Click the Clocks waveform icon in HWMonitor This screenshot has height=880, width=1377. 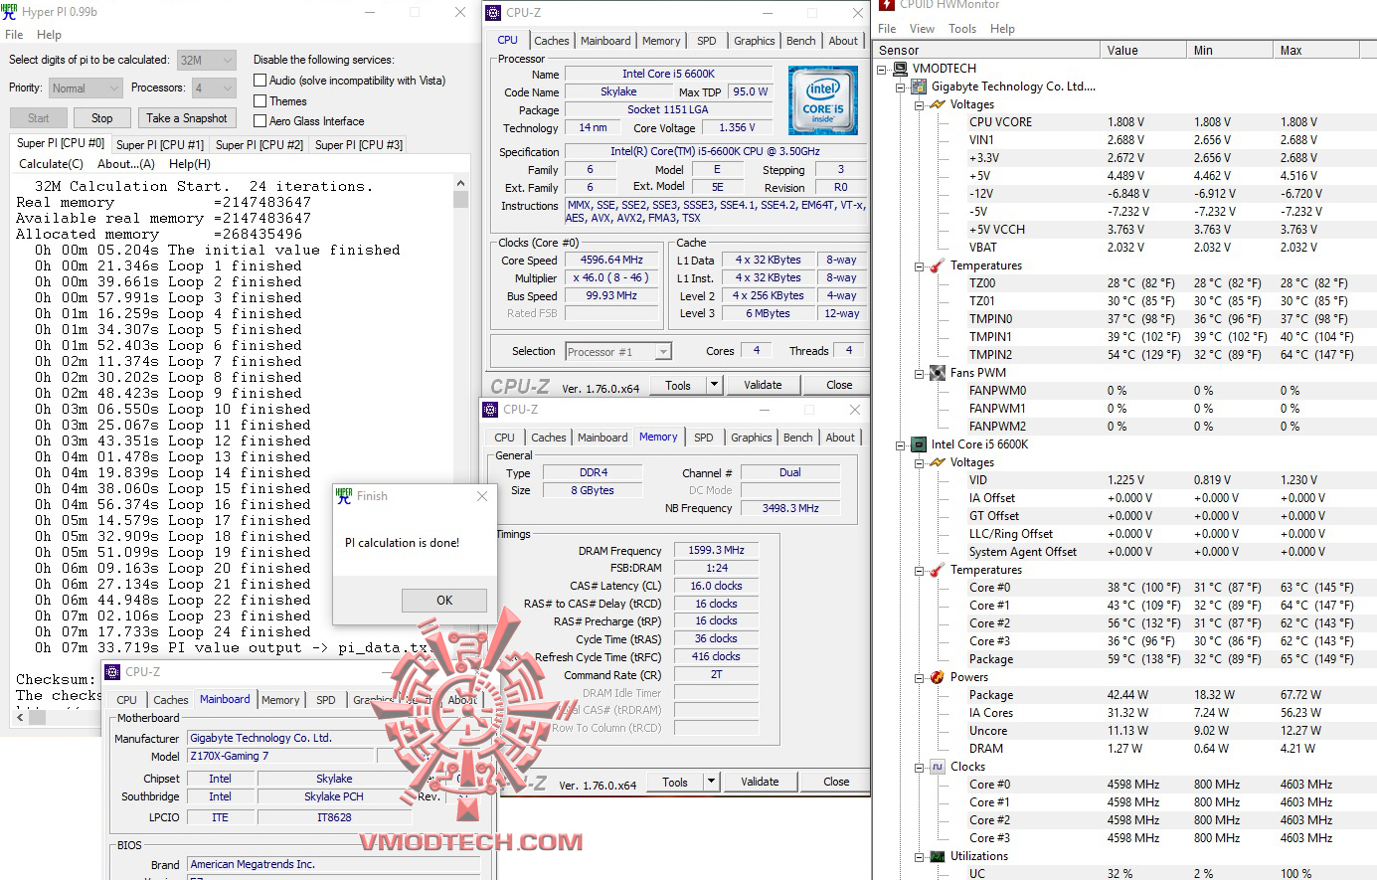(938, 767)
